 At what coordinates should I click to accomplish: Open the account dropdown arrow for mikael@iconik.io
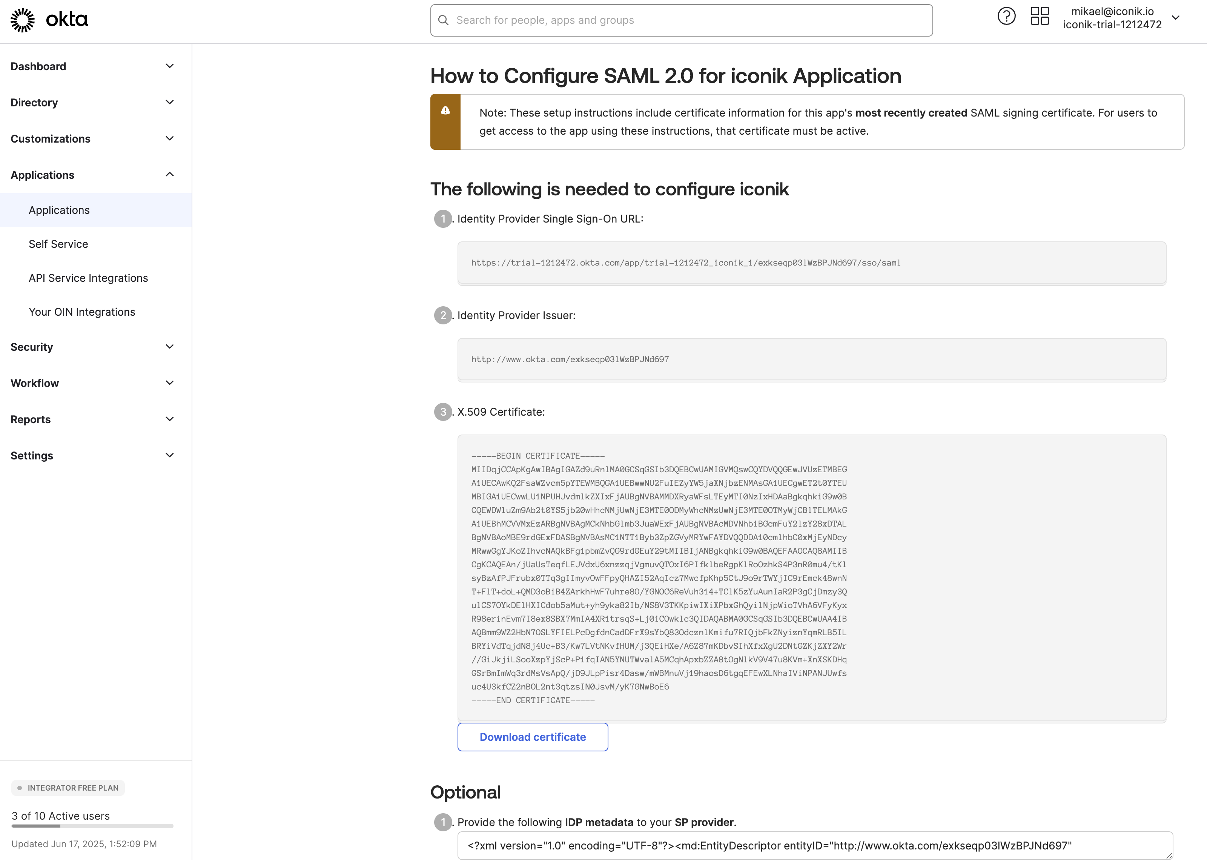point(1175,18)
